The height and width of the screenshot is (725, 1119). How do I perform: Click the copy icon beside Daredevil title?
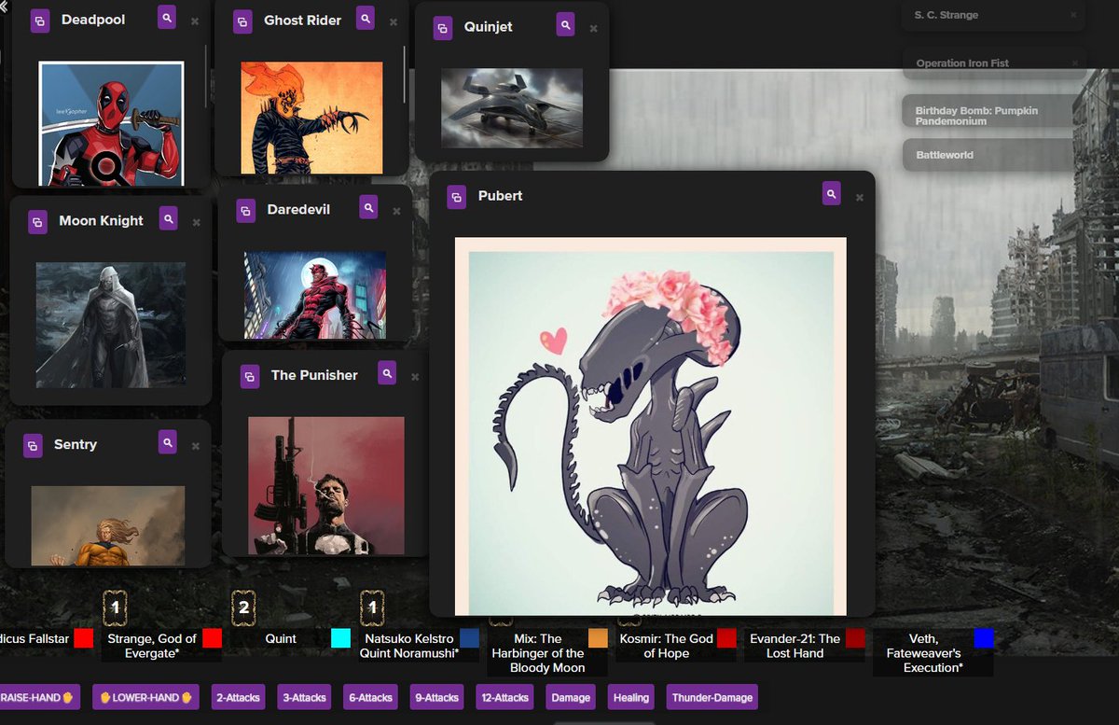pyautogui.click(x=245, y=211)
